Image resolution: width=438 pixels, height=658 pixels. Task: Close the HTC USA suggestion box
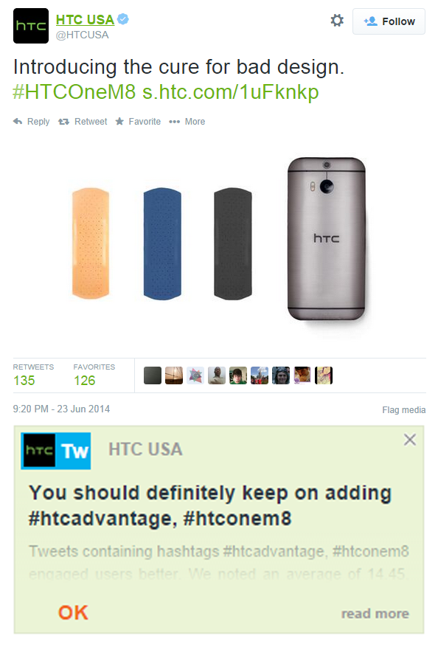(x=410, y=440)
